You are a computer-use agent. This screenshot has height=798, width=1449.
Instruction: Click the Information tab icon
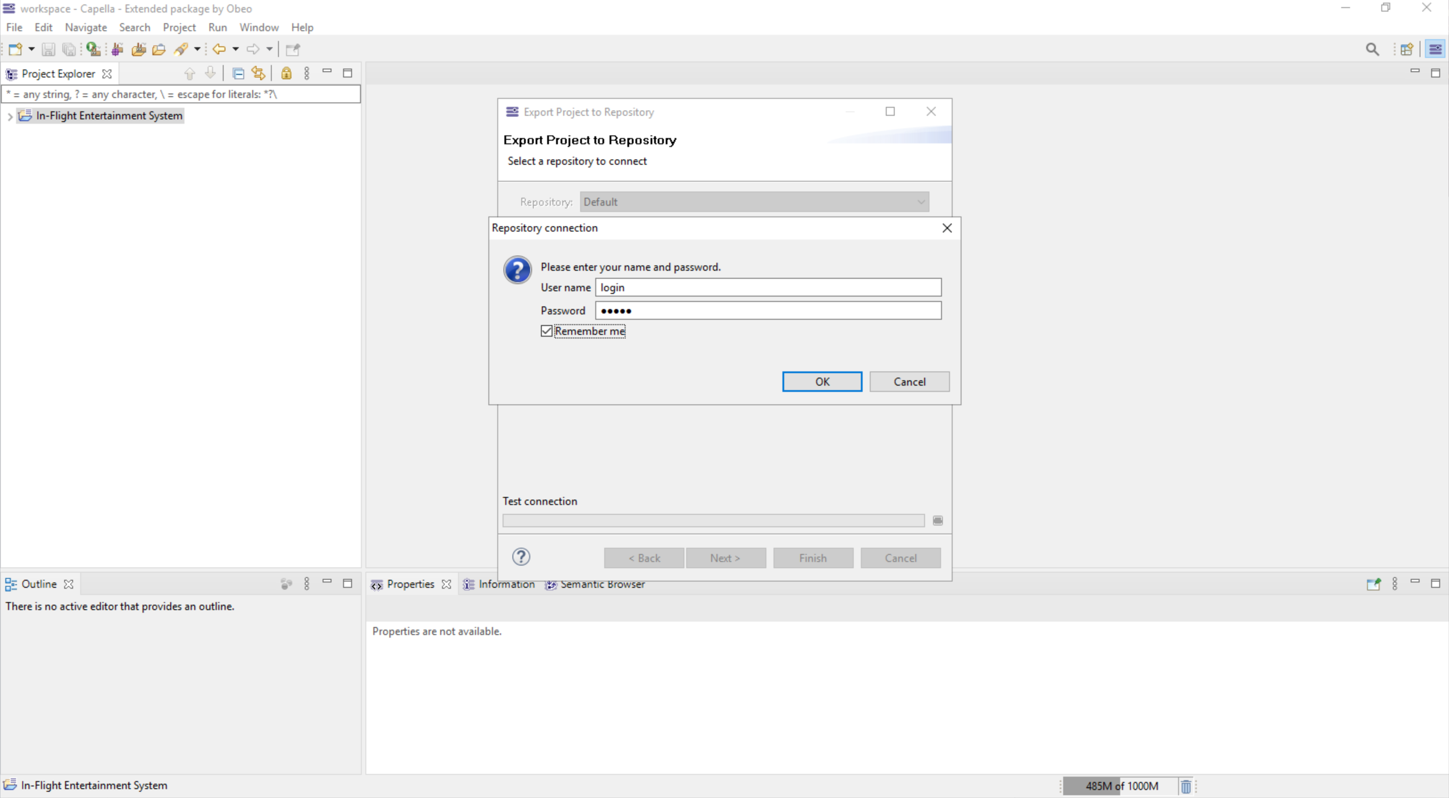click(469, 584)
